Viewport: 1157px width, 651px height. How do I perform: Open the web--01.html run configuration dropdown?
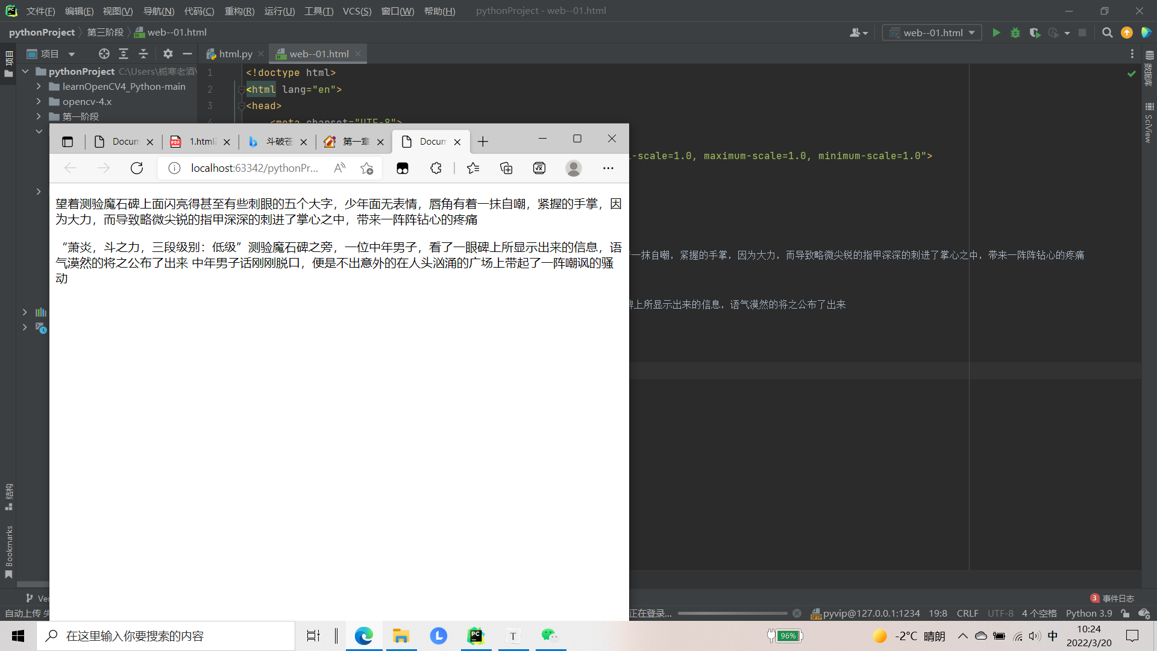pos(932,33)
